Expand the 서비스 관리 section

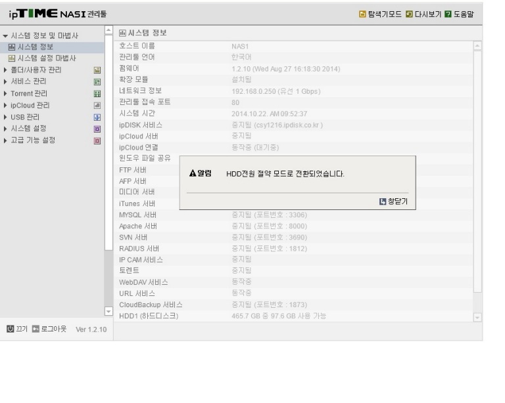[5, 81]
